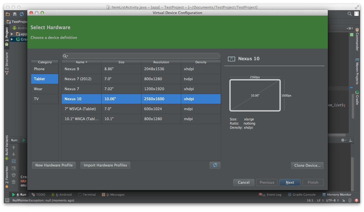The width and height of the screenshot is (364, 212).
Task: Click the refresh icon below the device table
Action: pyautogui.click(x=215, y=165)
